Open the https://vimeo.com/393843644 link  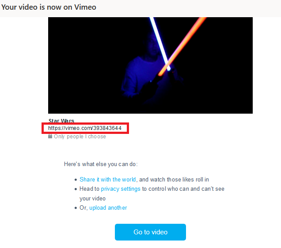click(85, 128)
